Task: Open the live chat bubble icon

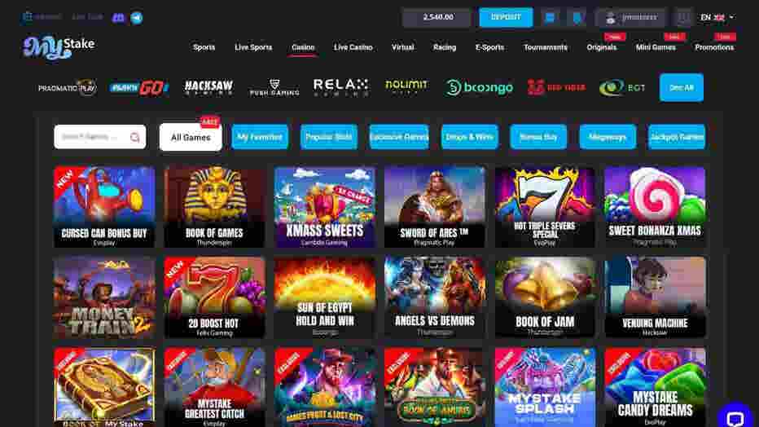Action: point(735,416)
